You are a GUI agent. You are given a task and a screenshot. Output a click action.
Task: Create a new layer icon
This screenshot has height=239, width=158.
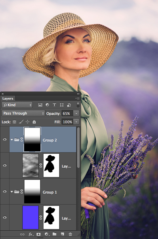coord(62,234)
